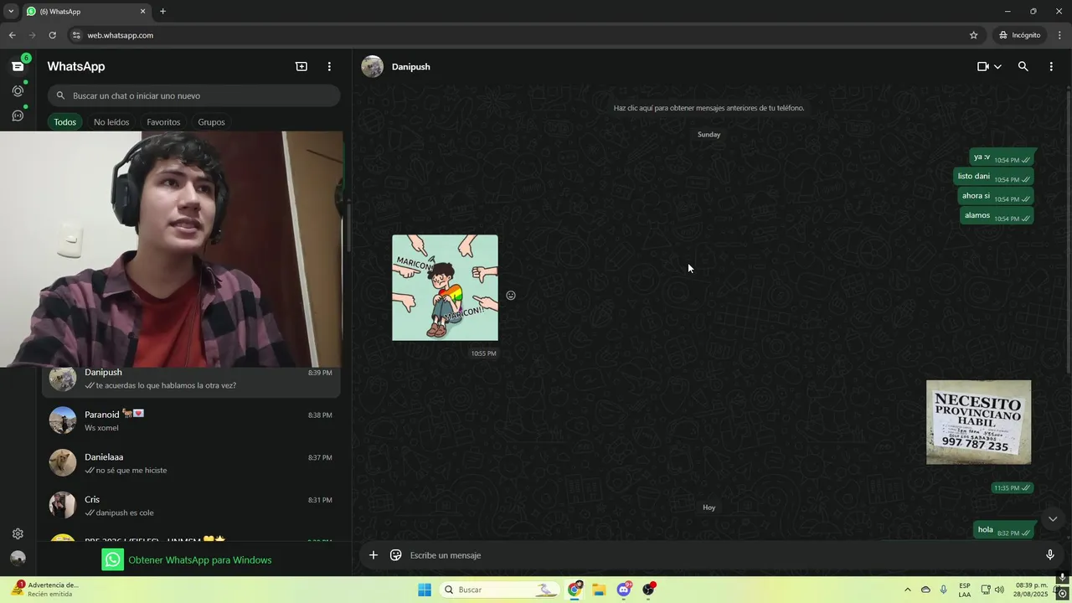Open the Paranoid chat

point(192,420)
